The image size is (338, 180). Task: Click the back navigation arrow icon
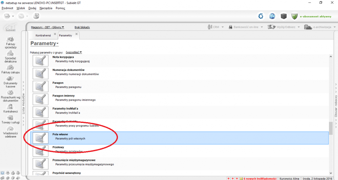[x=7, y=16]
